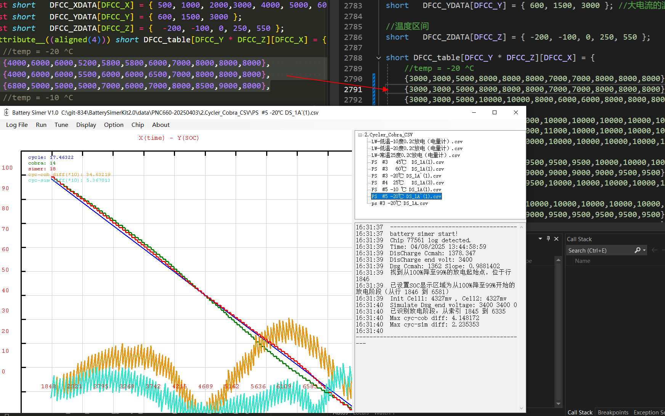Click x-axis label 4689 on chart
This screenshot has height=416, width=665.
(x=206, y=386)
